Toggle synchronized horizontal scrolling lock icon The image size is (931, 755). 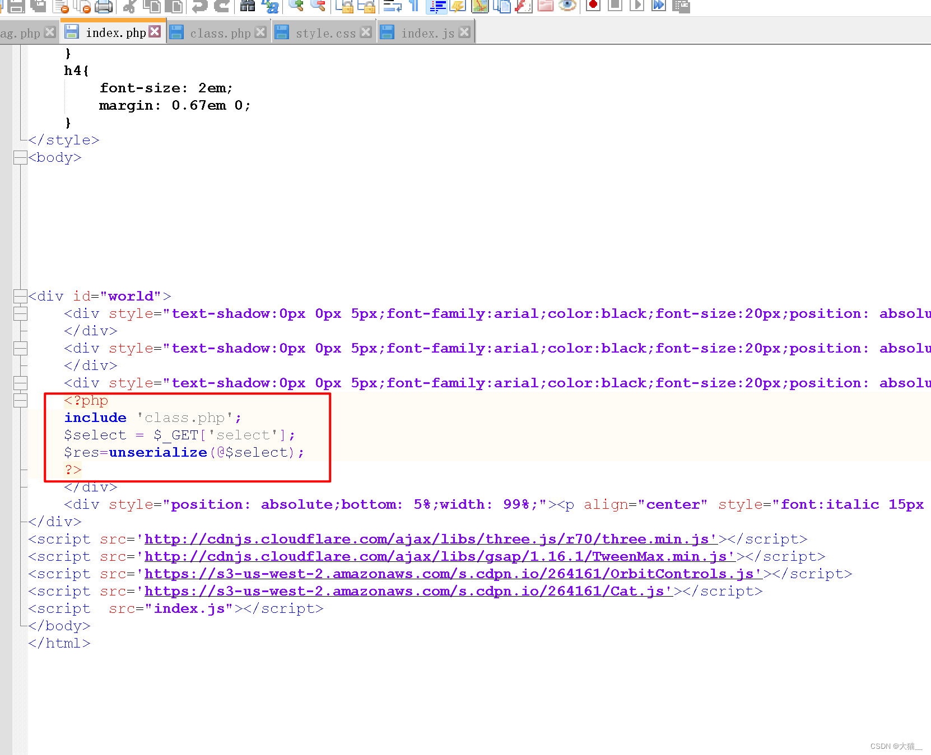tap(367, 6)
